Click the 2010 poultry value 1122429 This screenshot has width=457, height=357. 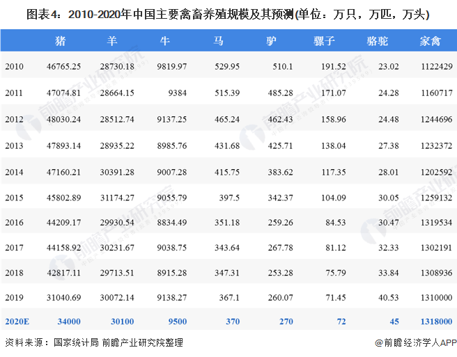(435, 66)
